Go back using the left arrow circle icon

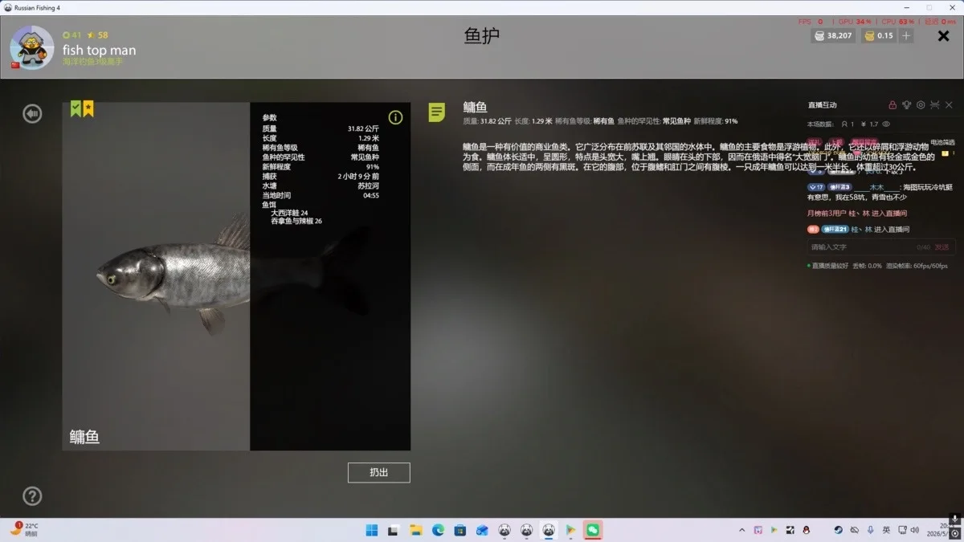[32, 114]
